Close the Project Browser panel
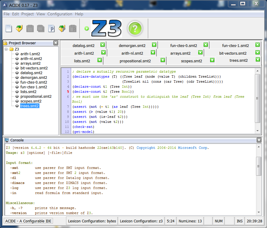 tap(56, 43)
